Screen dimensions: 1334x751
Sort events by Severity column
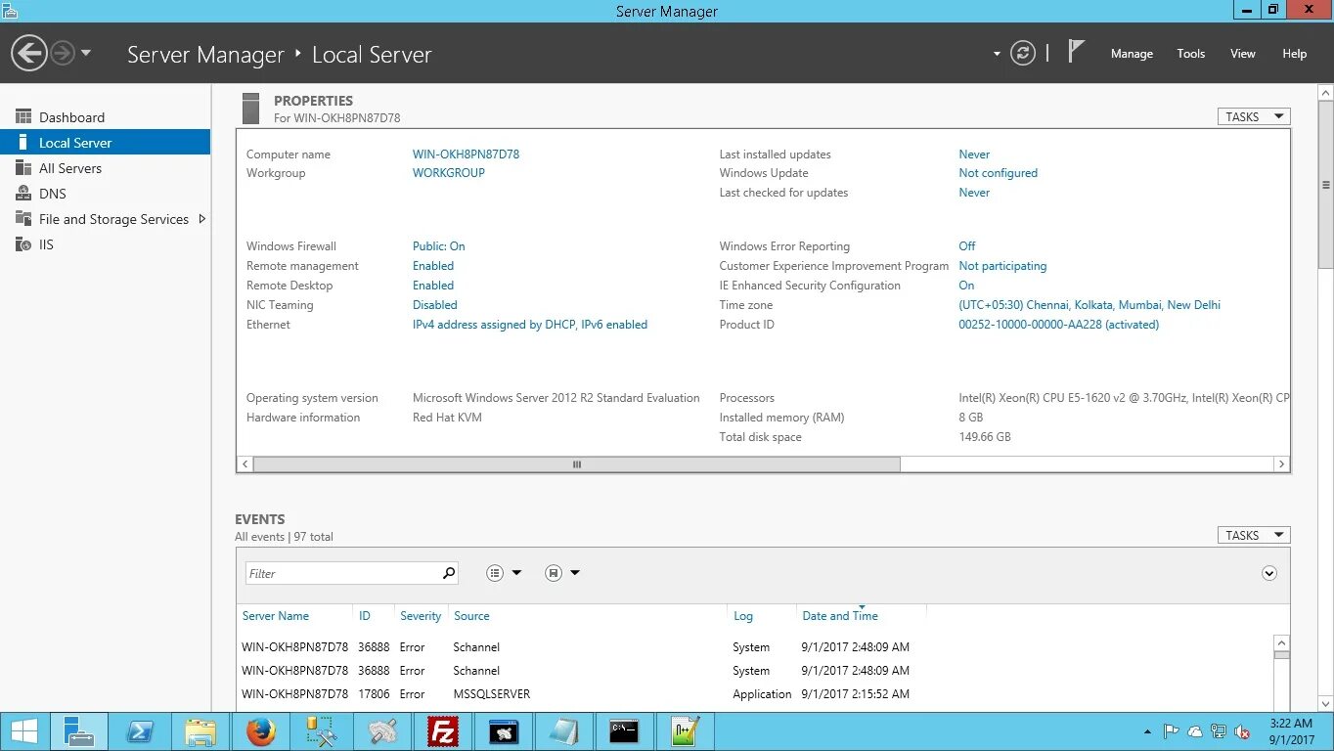(x=421, y=616)
